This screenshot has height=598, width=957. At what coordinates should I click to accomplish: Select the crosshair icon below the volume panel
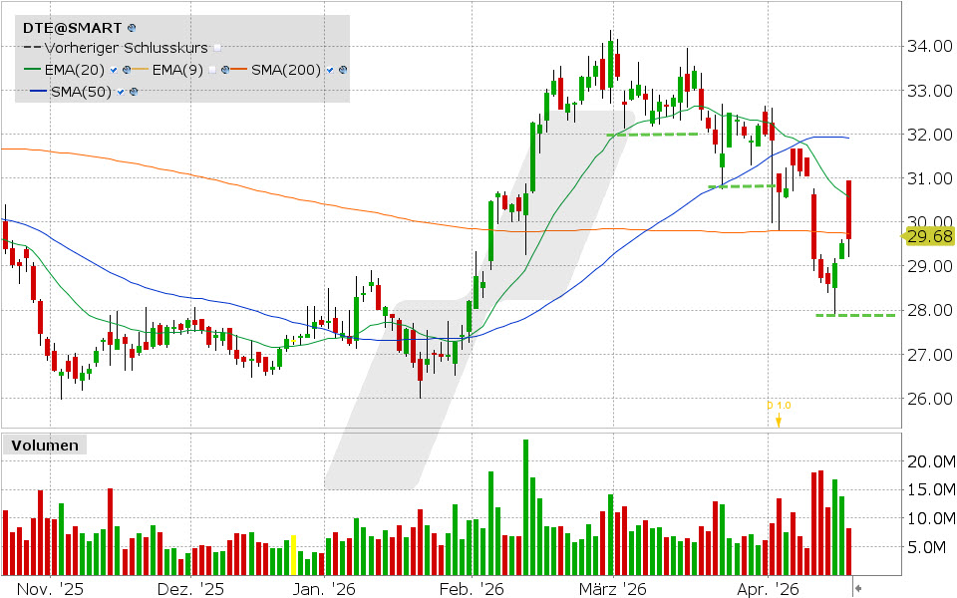tap(858, 588)
